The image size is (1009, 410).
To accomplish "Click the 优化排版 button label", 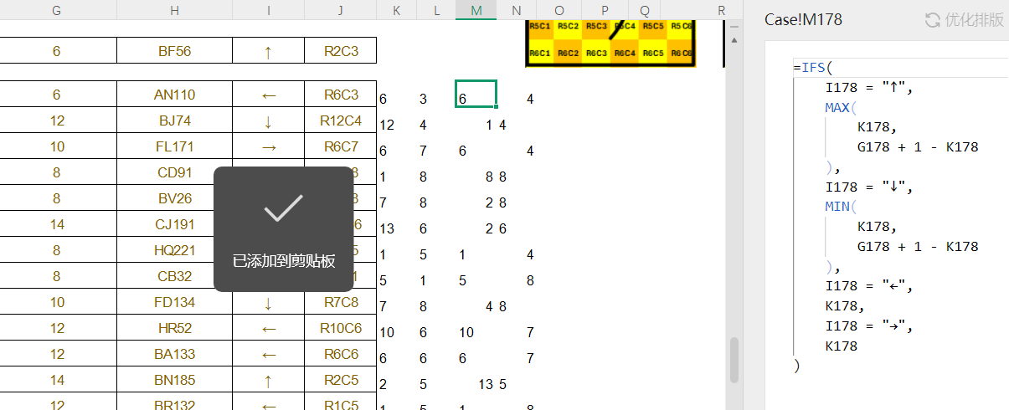I will (x=974, y=19).
